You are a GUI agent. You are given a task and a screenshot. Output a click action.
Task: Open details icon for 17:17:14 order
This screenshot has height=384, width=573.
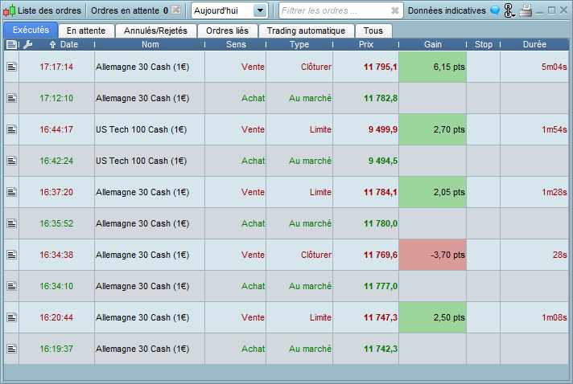click(x=12, y=67)
